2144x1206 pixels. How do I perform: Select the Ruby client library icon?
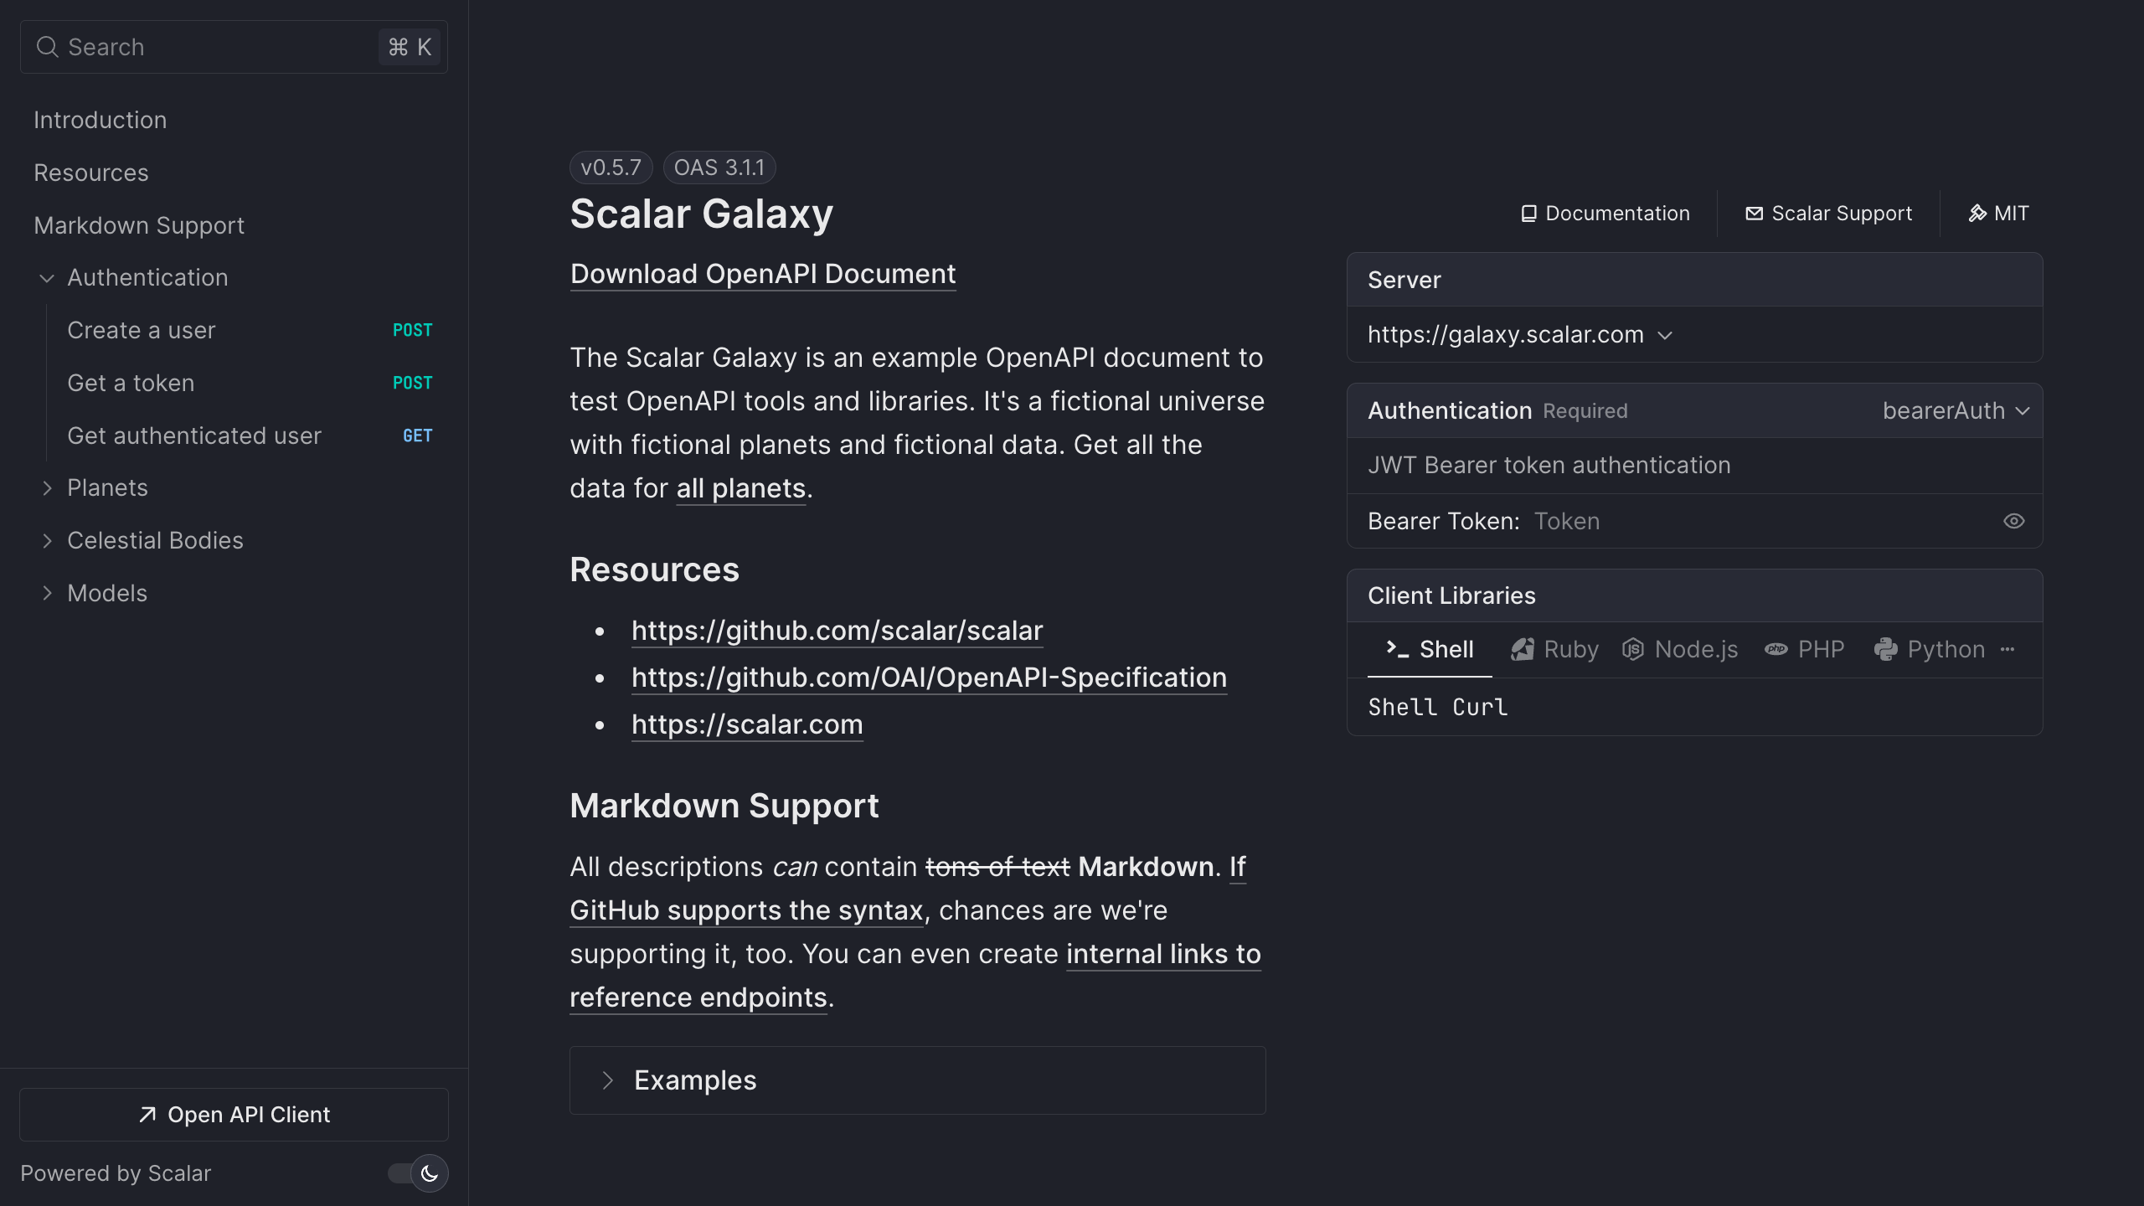tap(1524, 649)
